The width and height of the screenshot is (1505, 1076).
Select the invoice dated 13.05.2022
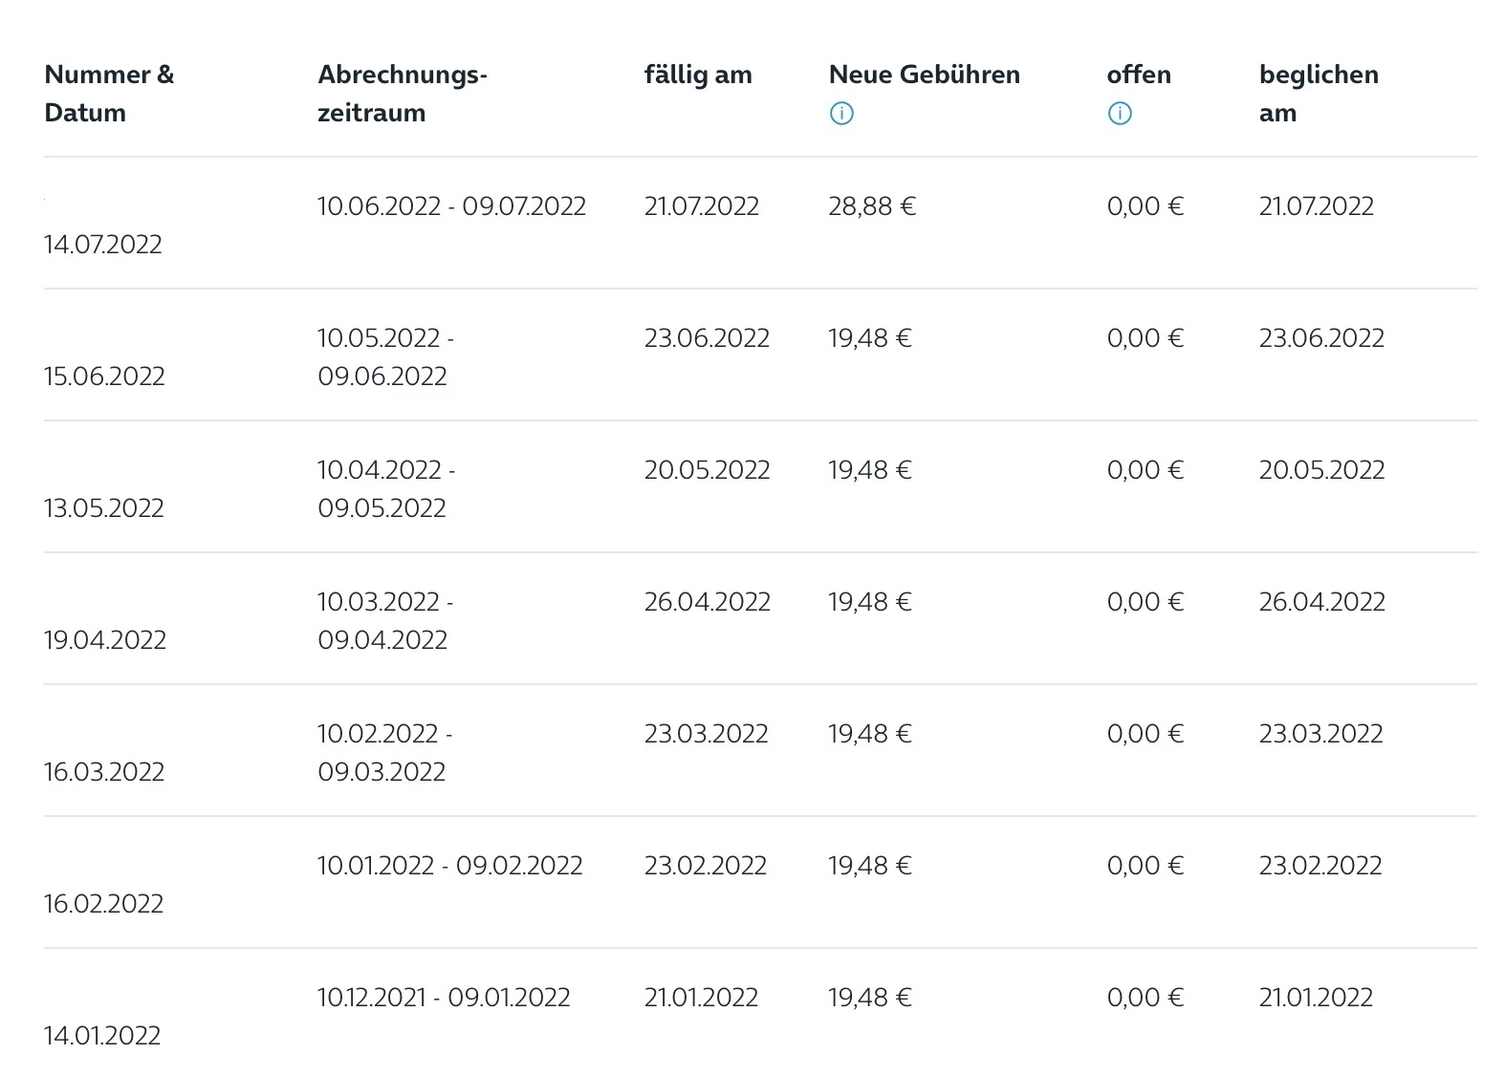click(x=104, y=508)
